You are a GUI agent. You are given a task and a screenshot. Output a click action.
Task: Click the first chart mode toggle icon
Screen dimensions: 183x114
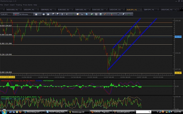44,14
